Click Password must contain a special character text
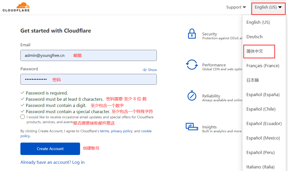Viewport: 288px width, 171px height. click(x=68, y=112)
